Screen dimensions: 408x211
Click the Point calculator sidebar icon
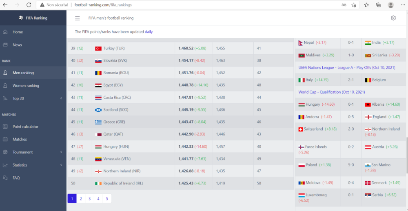5,127
